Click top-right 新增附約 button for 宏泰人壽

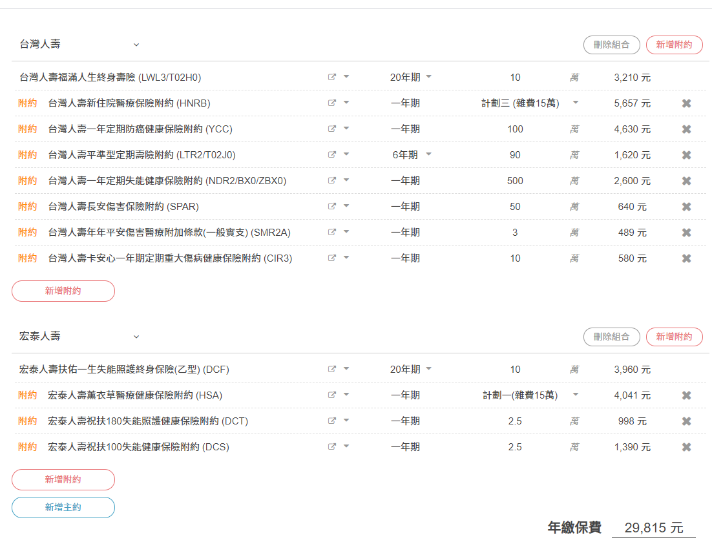[x=675, y=337]
